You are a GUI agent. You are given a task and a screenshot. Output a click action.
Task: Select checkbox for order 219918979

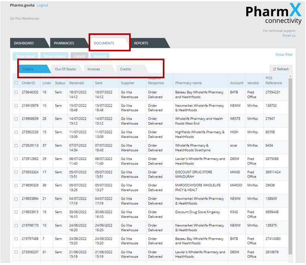16,106
